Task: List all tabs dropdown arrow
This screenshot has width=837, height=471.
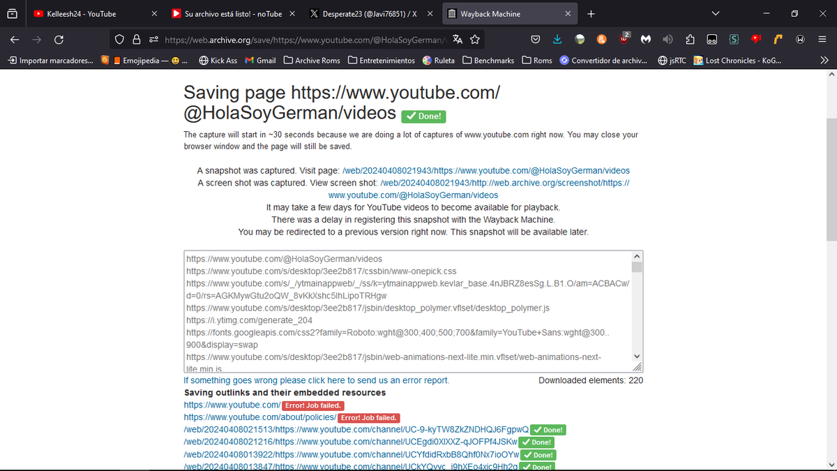Action: pos(715,13)
